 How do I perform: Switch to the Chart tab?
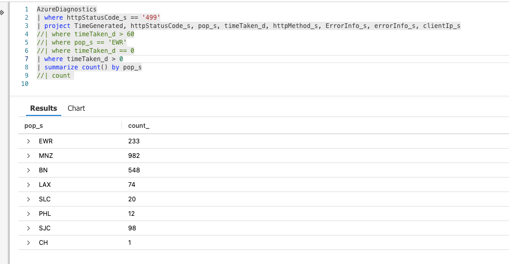click(76, 108)
